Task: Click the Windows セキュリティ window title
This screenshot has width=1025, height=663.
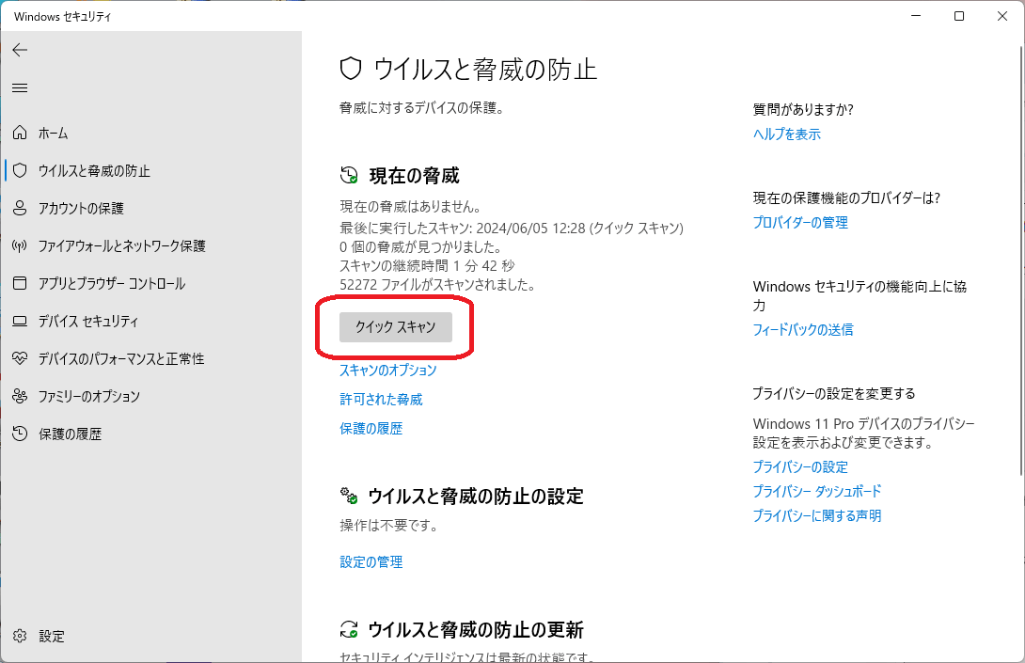Action: pos(63,16)
